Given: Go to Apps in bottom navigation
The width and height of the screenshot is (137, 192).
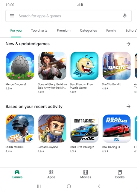Looking at the screenshot, I should [51, 174].
